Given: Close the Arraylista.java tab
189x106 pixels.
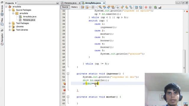Looking at the screenshot, I should coord(104,3).
